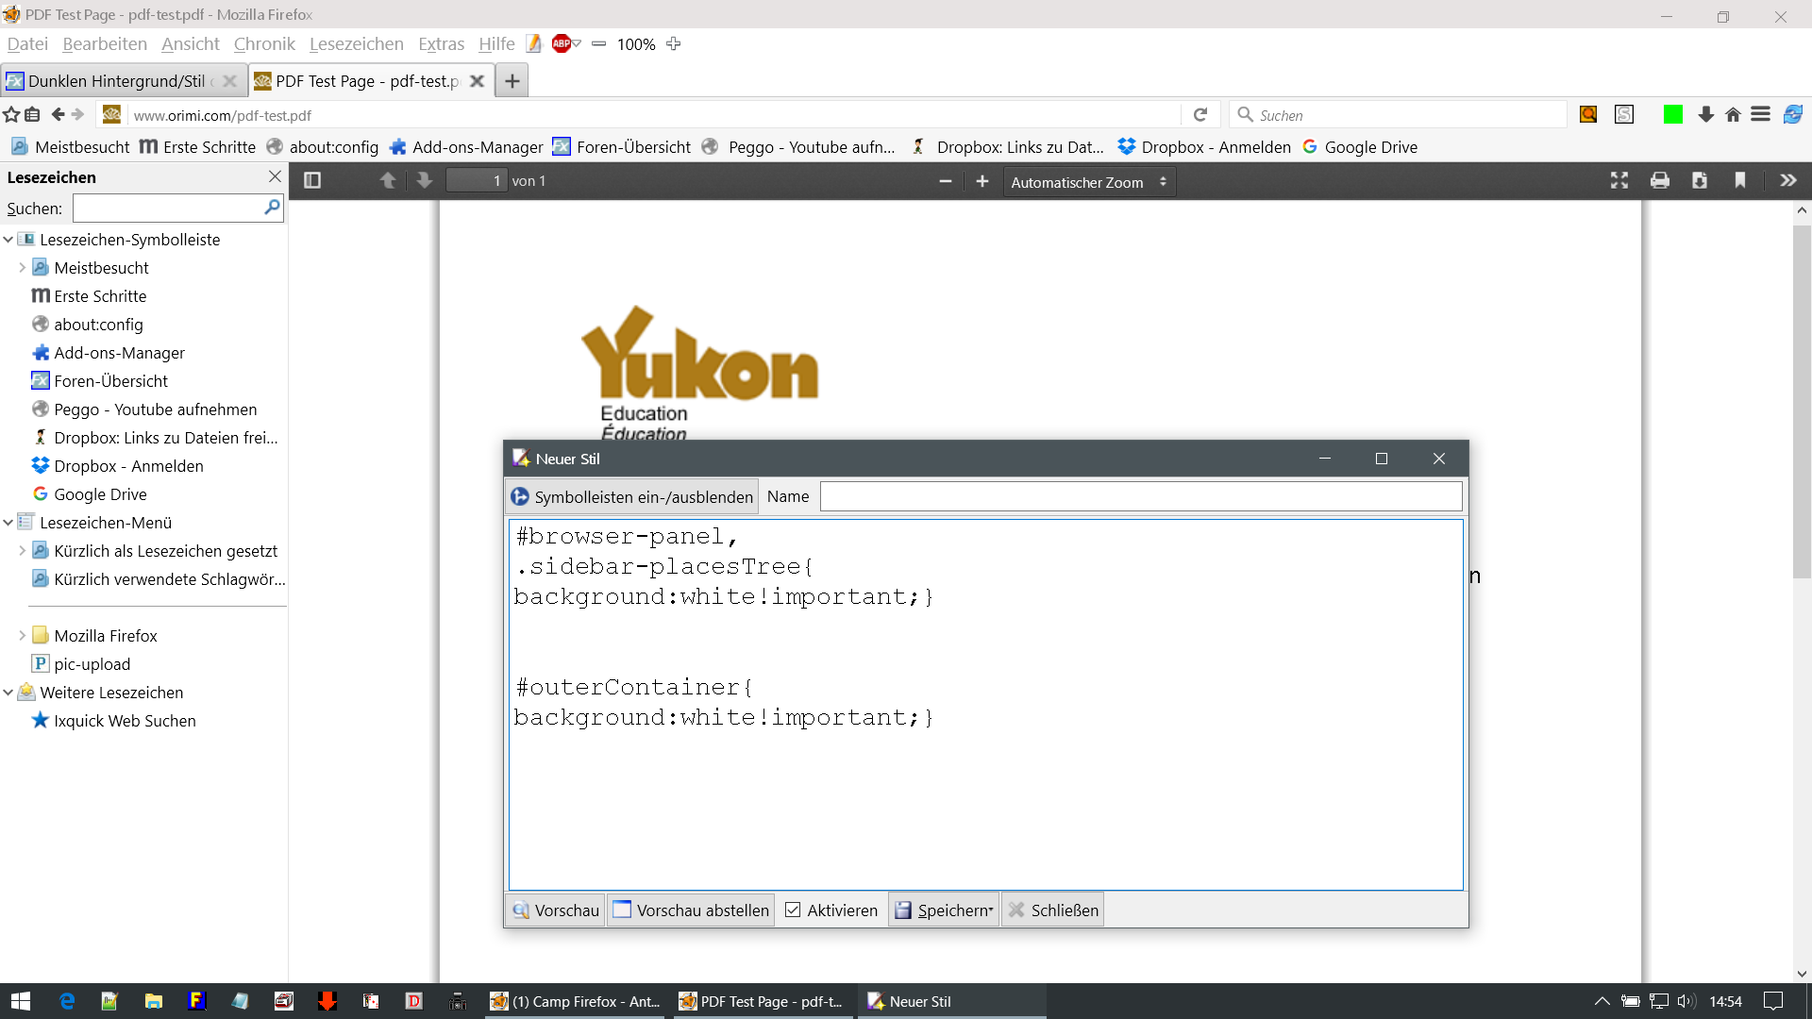Screen dimensions: 1812x1019
Task: Click the PDF print icon
Action: click(1659, 180)
